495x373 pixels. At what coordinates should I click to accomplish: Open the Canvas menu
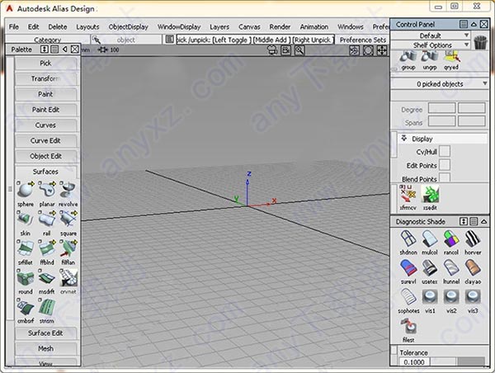pos(249,27)
